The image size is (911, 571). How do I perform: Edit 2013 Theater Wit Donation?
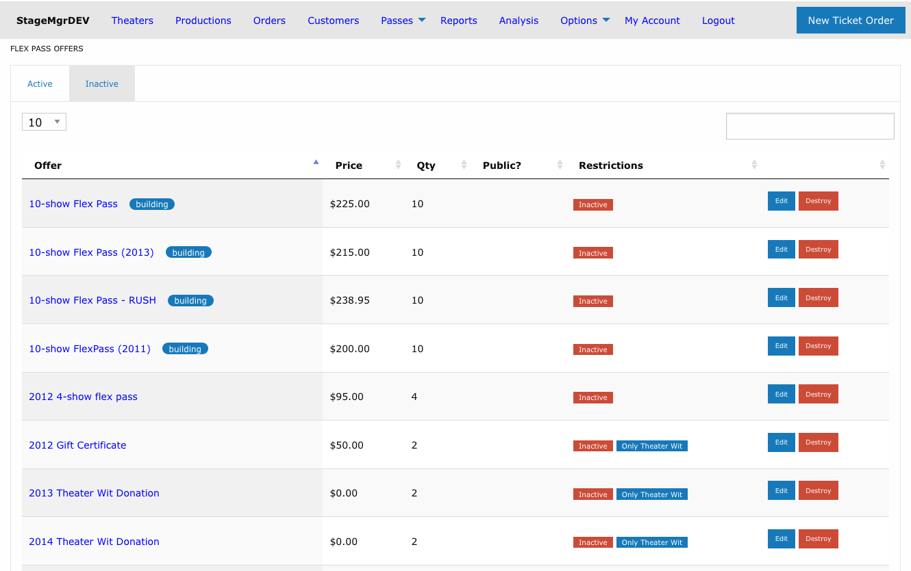click(782, 490)
